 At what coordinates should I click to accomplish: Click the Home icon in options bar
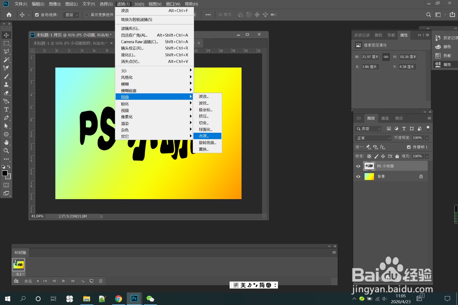[9, 15]
